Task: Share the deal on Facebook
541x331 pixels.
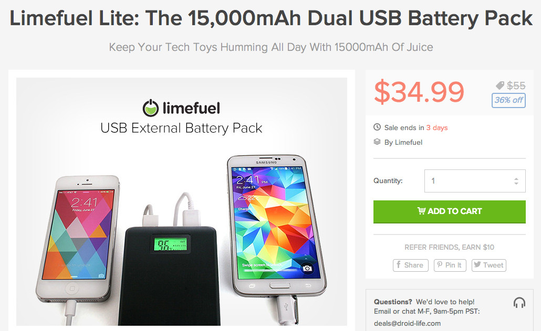Action: pos(411,265)
